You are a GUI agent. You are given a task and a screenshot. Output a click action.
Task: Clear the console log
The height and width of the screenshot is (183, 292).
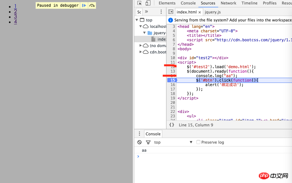pyautogui.click(x=139, y=142)
